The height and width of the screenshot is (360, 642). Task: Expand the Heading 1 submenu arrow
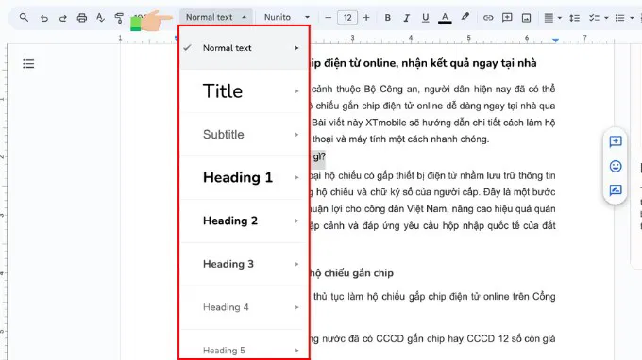click(x=296, y=177)
